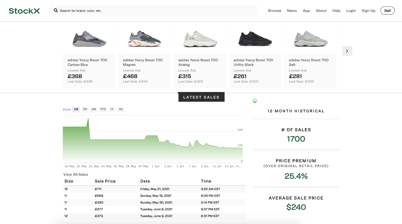
Task: Set chart zoom to YTD
Action: coord(103,109)
